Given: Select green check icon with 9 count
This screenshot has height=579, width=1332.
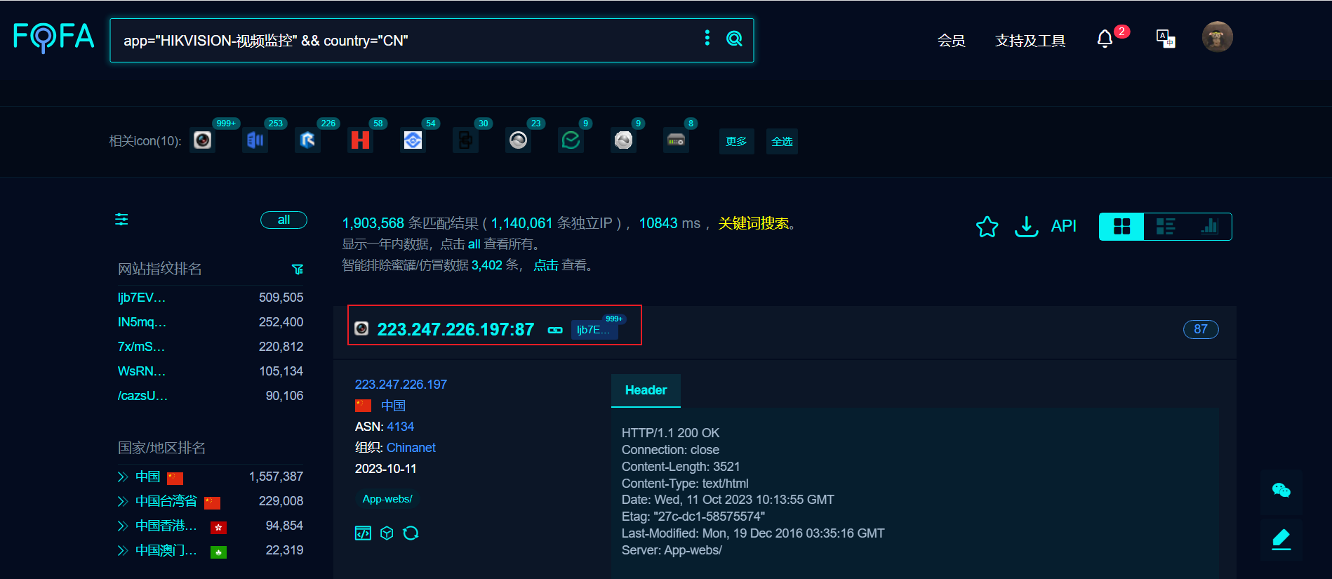Looking at the screenshot, I should point(571,140).
